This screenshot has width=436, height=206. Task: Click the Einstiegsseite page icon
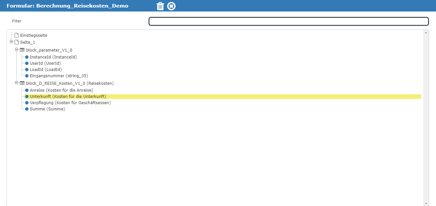pyautogui.click(x=16, y=35)
